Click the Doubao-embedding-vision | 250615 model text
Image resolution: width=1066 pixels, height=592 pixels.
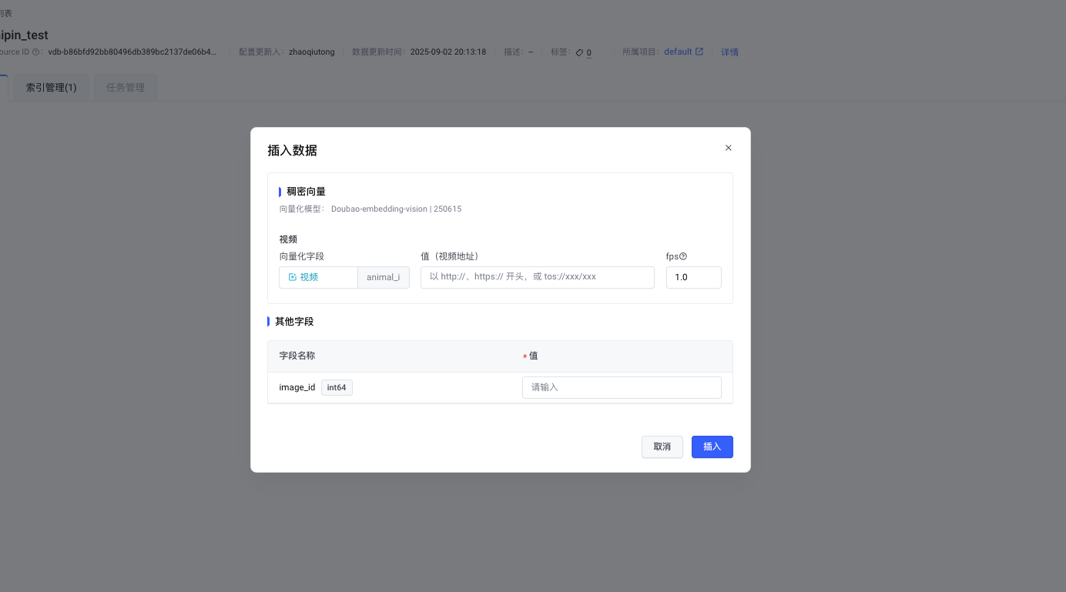click(396, 209)
